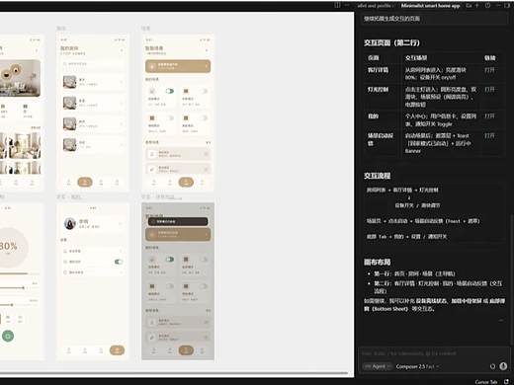Click the first bottom nav icon on profile screen
This screenshot has height=385, width=514.
pyautogui.click(x=68, y=350)
